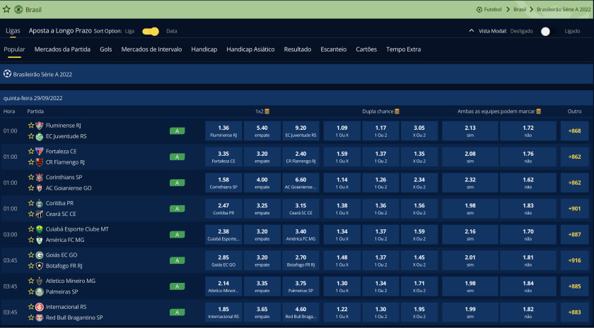Click the quinta-feira 29/09/2022 date header
This screenshot has height=328, width=594.
point(297,98)
